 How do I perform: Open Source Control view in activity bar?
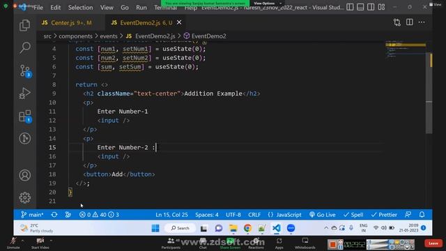click(x=25, y=70)
